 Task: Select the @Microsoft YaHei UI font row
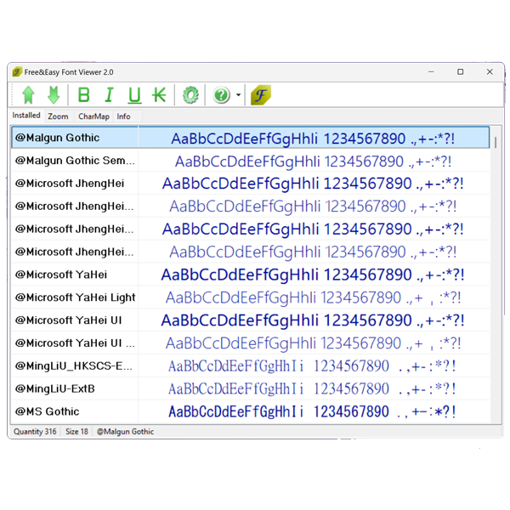(250, 320)
